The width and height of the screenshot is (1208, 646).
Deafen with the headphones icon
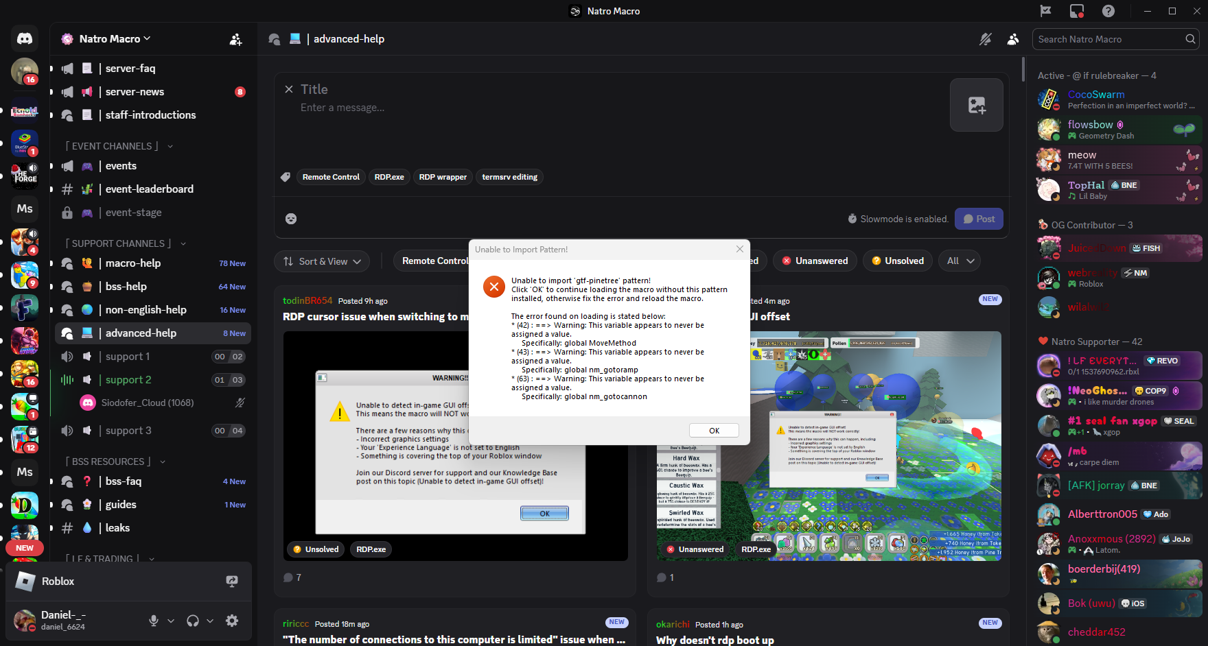193,621
